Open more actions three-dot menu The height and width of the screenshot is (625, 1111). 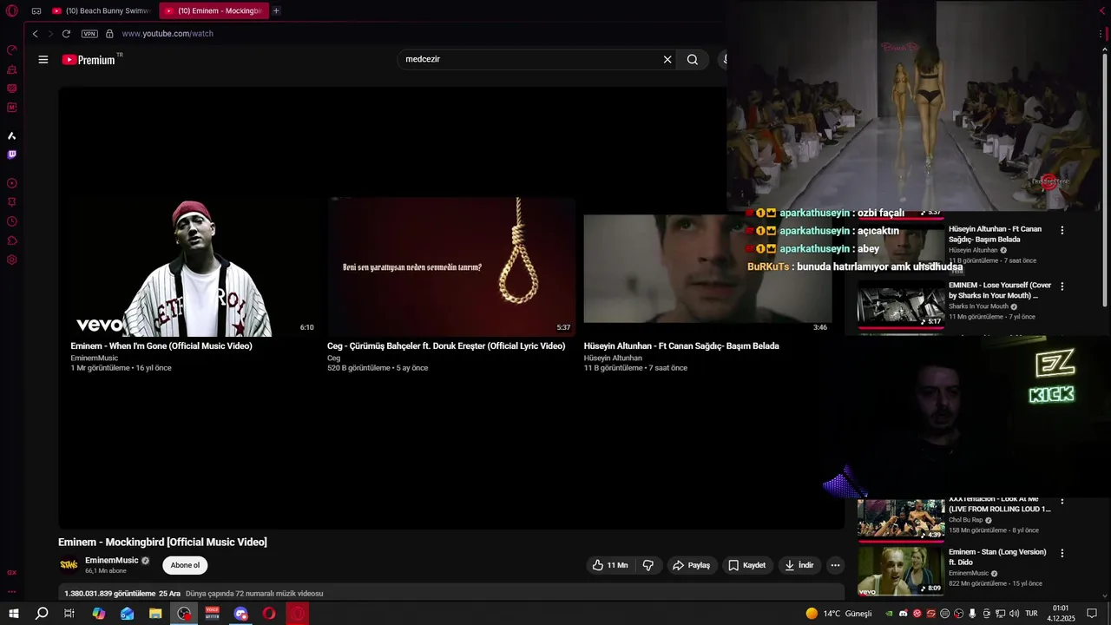pos(835,565)
